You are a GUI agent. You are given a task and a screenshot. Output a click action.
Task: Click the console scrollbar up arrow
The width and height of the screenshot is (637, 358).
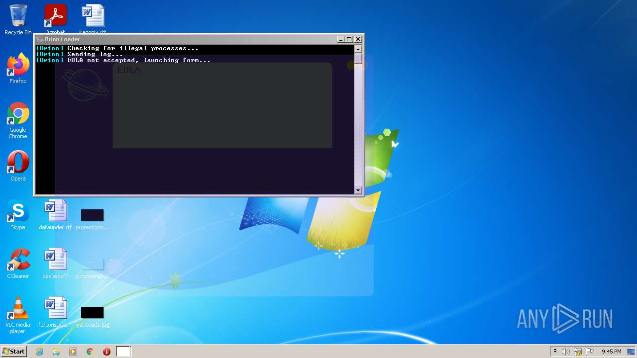pos(358,49)
